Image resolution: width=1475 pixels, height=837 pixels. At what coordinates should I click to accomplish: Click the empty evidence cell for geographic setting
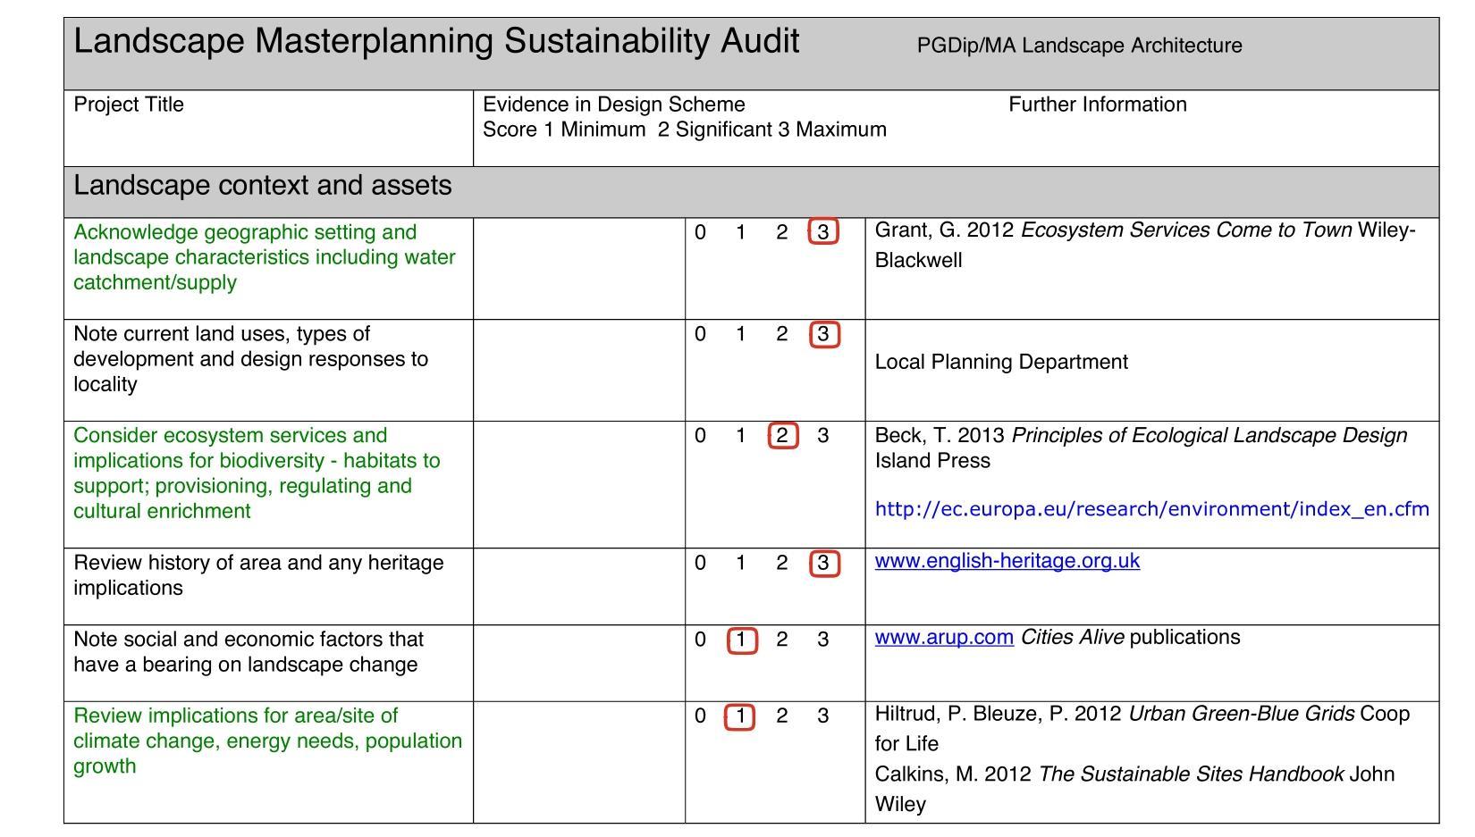coord(578,268)
